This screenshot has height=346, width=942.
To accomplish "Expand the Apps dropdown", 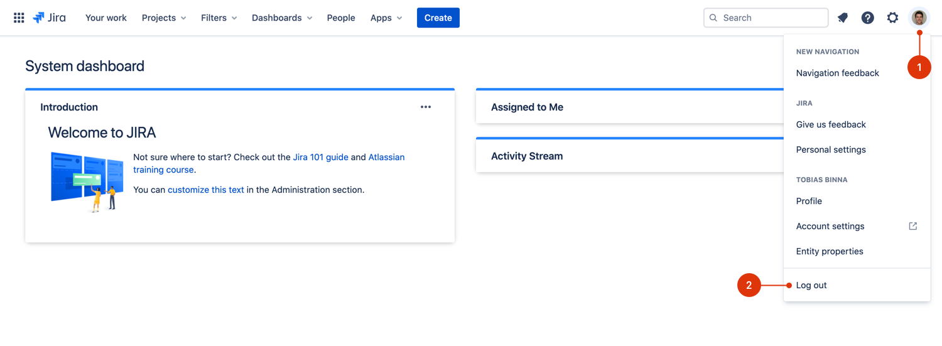I will 386,18.
